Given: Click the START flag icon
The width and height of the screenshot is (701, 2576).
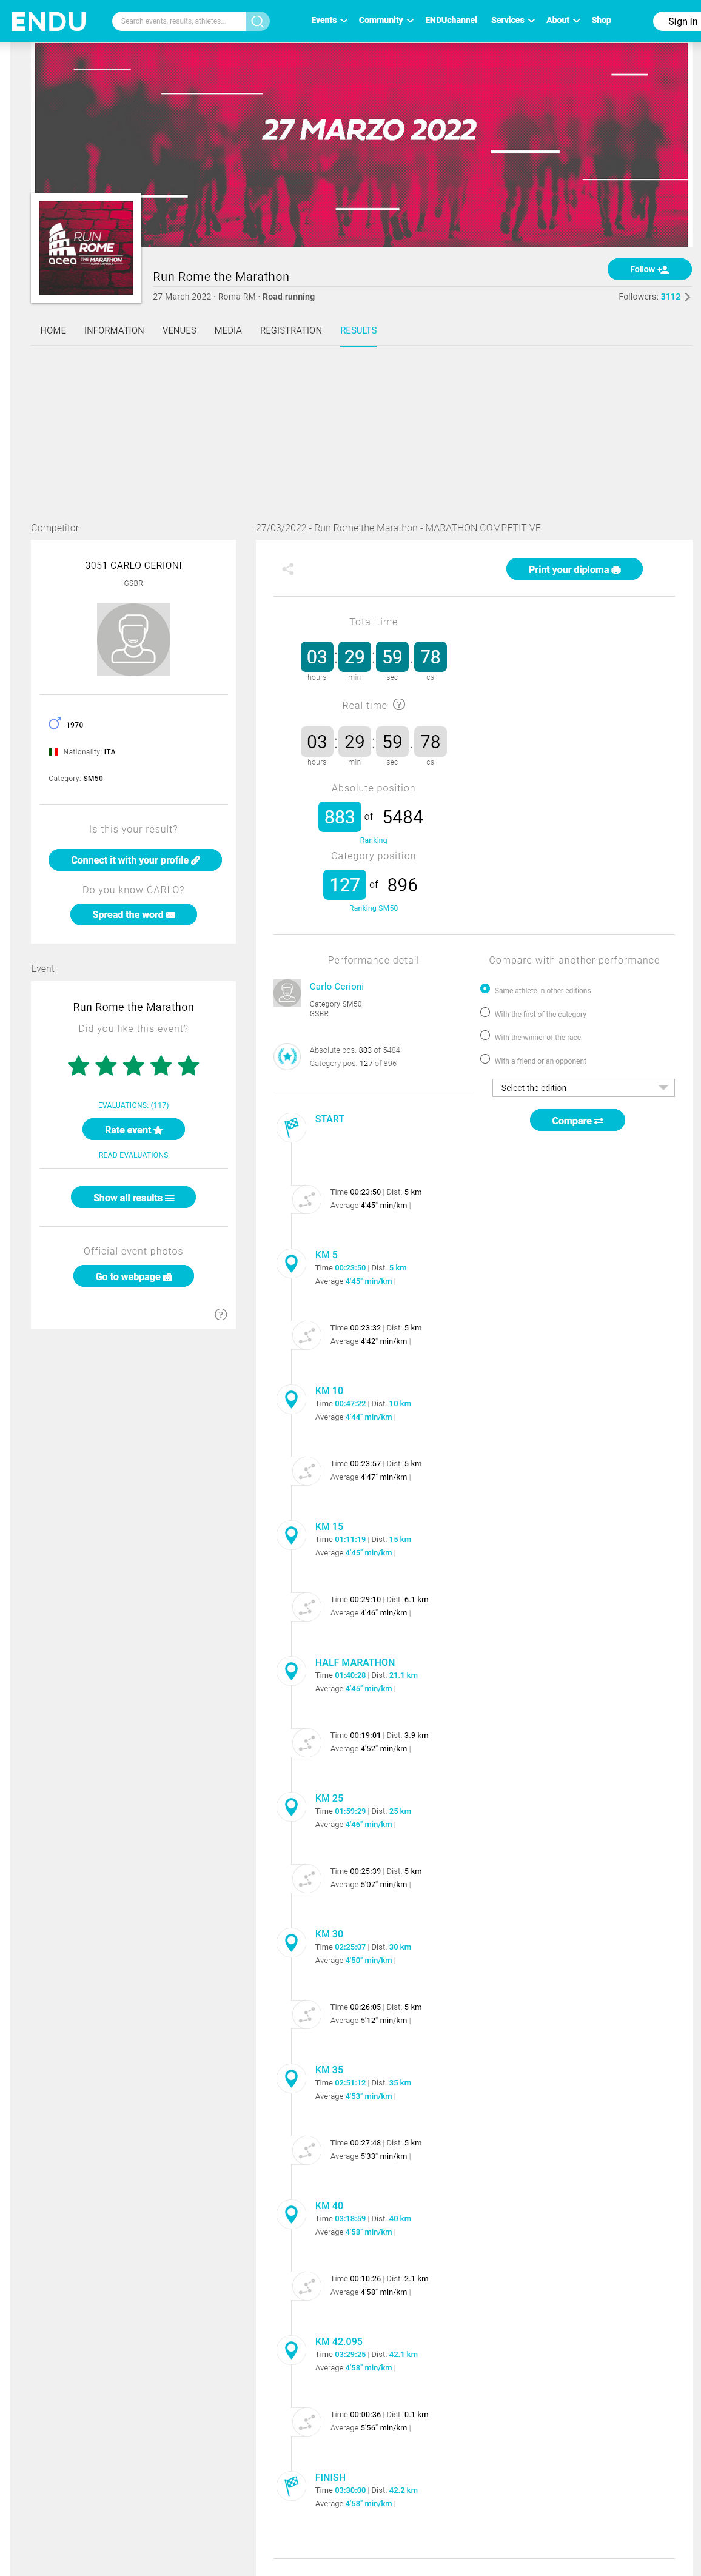Looking at the screenshot, I should pyautogui.click(x=291, y=1126).
